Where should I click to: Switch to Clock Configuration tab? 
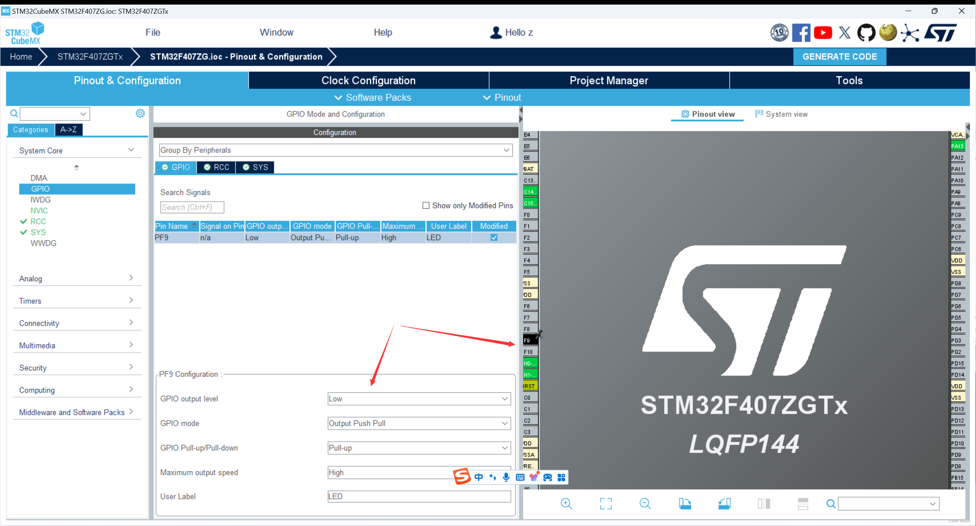369,80
